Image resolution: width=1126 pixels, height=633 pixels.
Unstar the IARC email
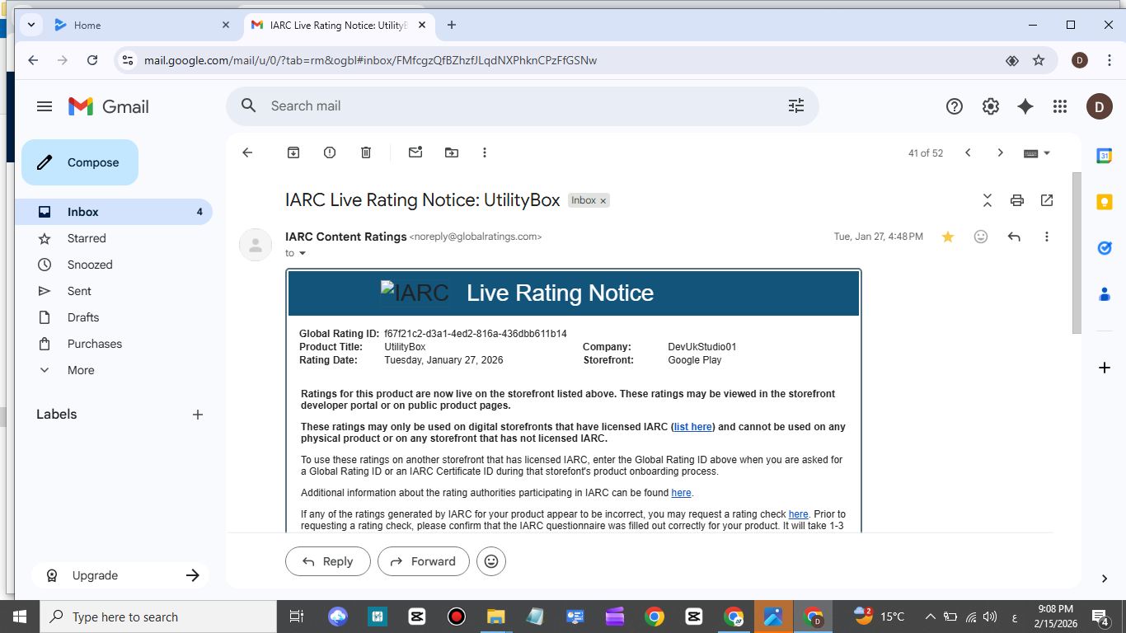(x=948, y=237)
